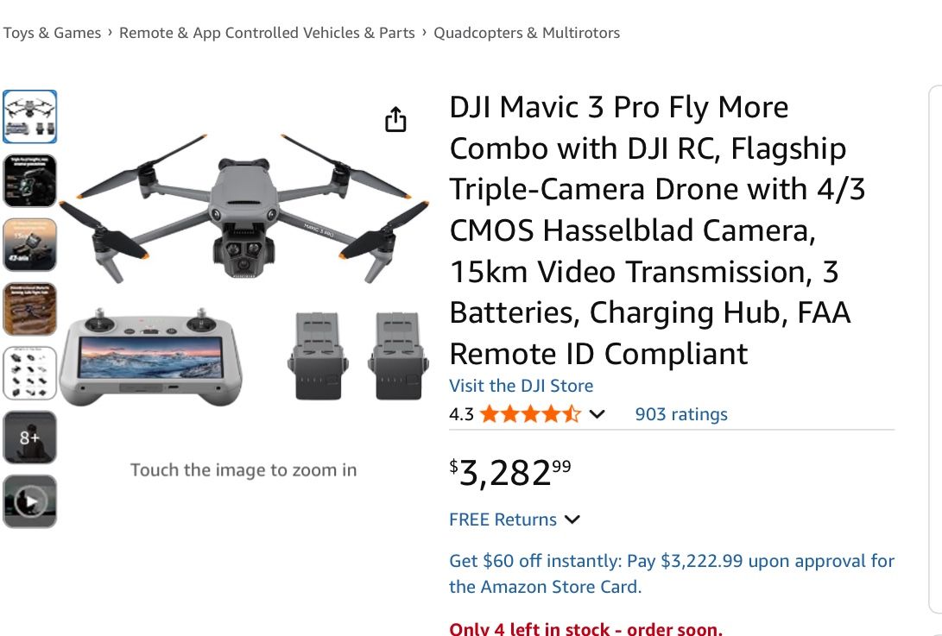
Task: Click the video thumbnail with the play icon
Action: [30, 501]
